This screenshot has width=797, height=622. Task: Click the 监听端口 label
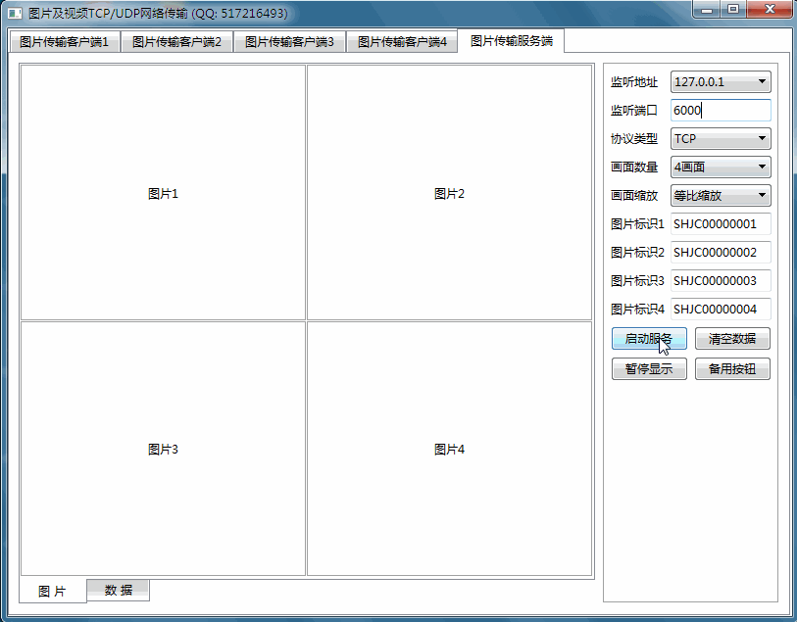(634, 110)
